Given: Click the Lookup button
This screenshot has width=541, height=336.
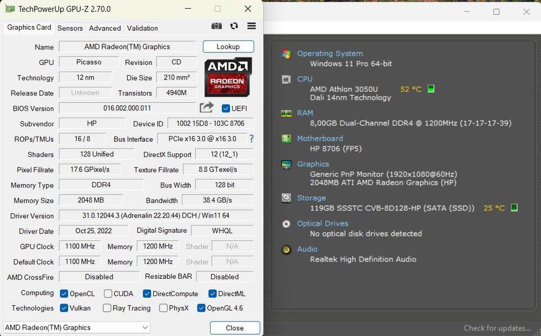Looking at the screenshot, I should click(228, 46).
